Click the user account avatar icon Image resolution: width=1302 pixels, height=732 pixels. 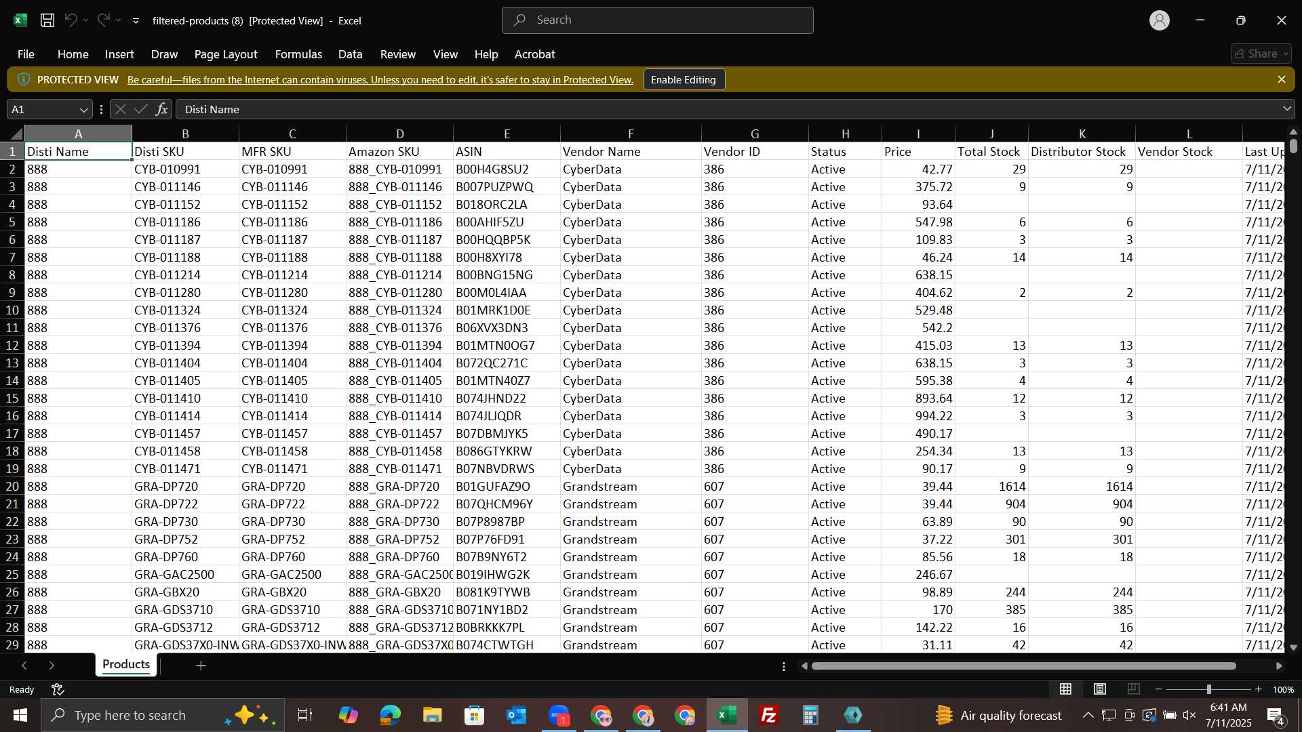point(1160,20)
